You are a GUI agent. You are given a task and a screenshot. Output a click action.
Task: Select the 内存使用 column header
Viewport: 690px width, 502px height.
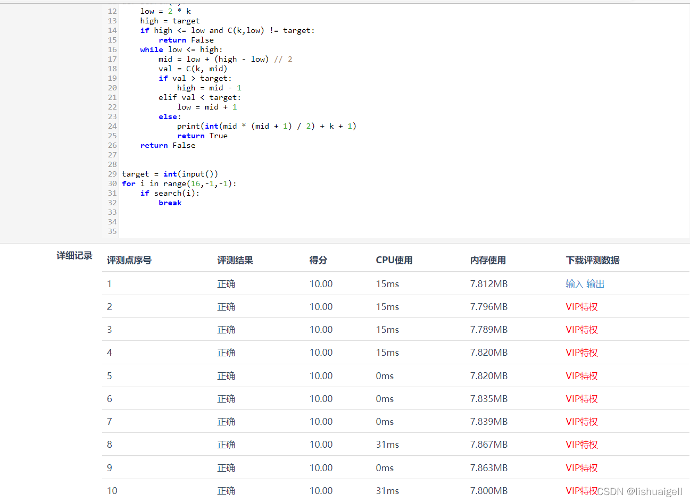pos(488,260)
